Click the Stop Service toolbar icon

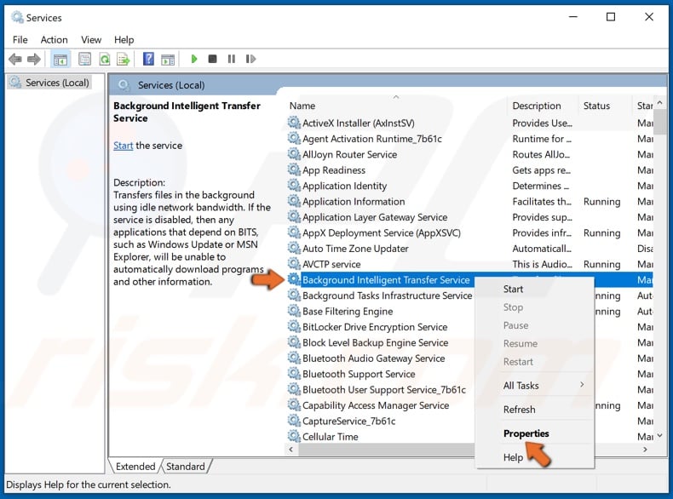tap(212, 59)
